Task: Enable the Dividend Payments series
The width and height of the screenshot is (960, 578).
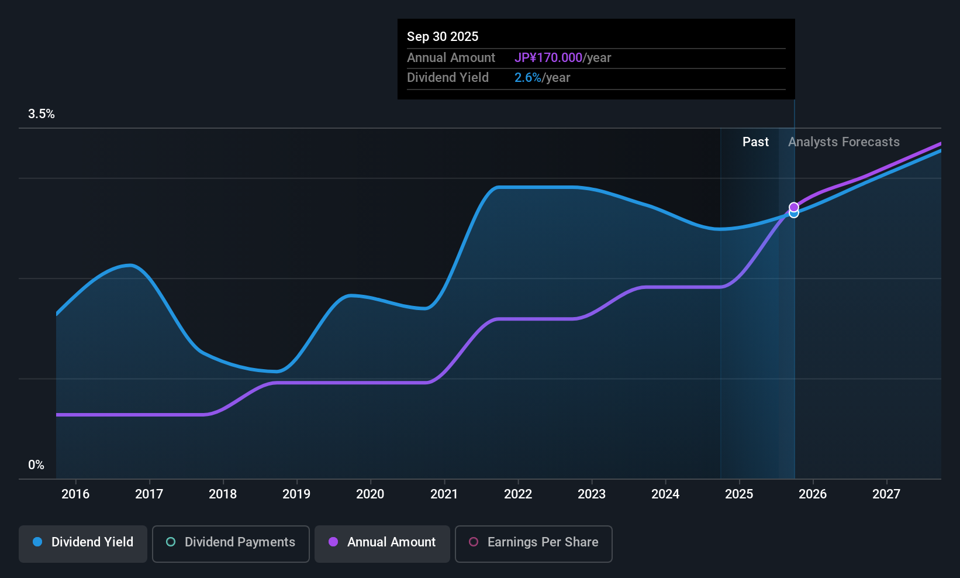Action: coord(230,544)
